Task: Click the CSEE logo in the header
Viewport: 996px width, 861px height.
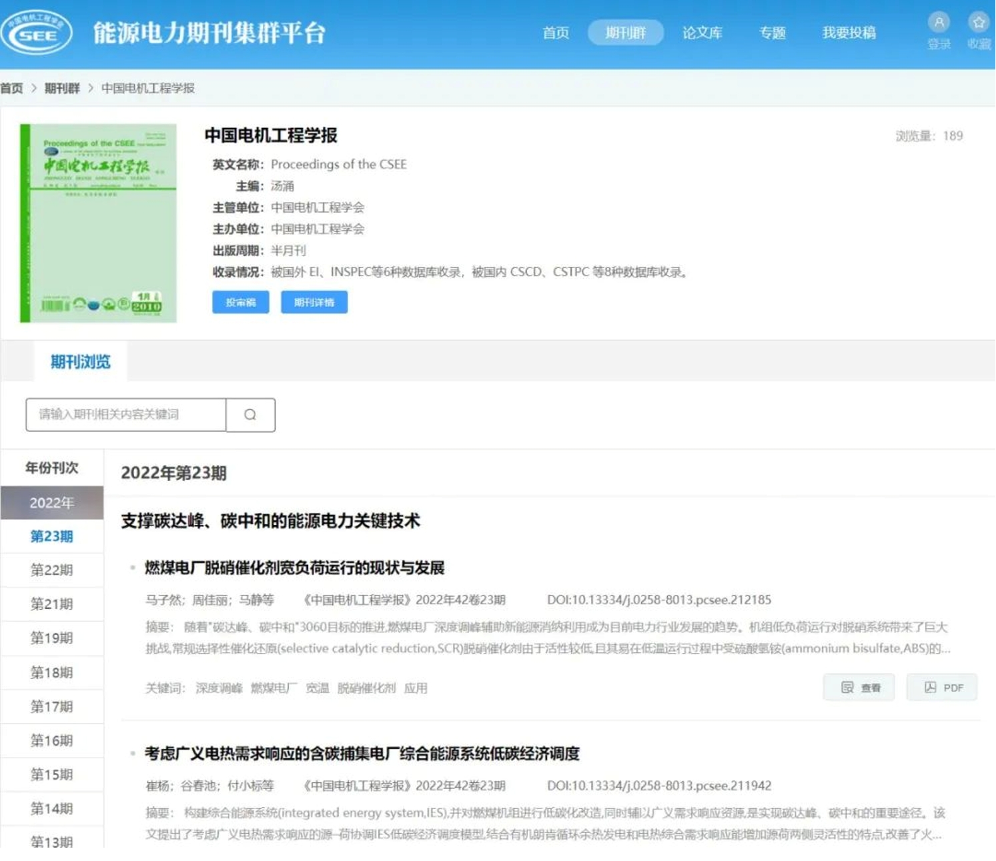Action: pos(37,33)
